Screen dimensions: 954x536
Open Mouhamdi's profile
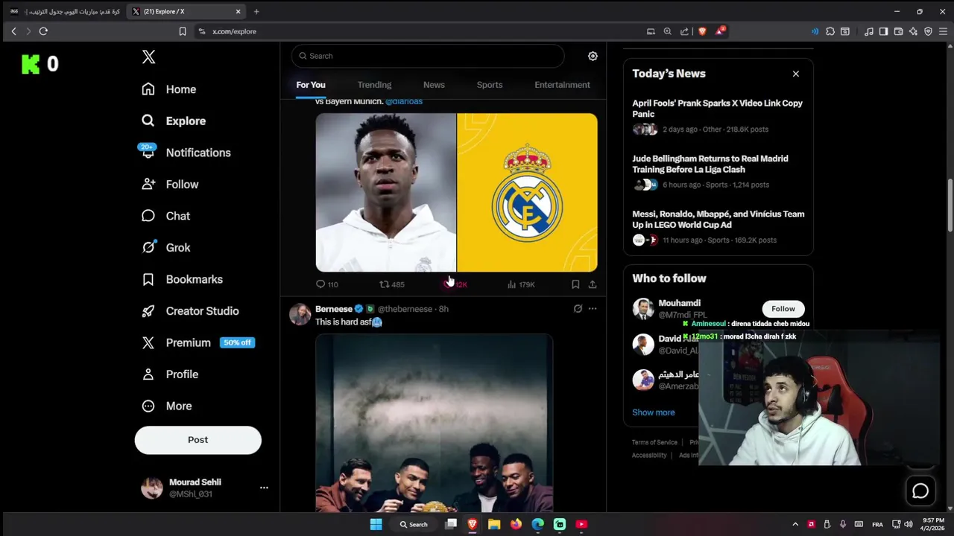coord(679,303)
